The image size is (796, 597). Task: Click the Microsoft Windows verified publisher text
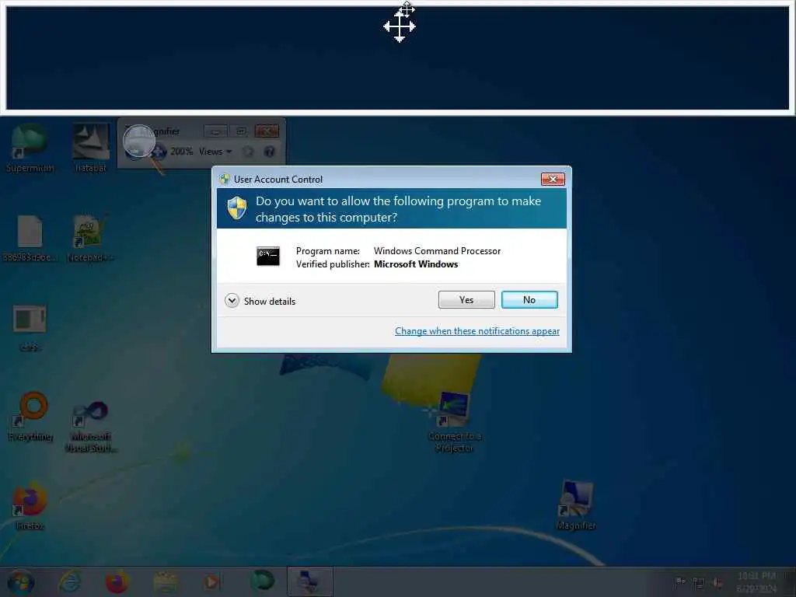click(x=416, y=264)
